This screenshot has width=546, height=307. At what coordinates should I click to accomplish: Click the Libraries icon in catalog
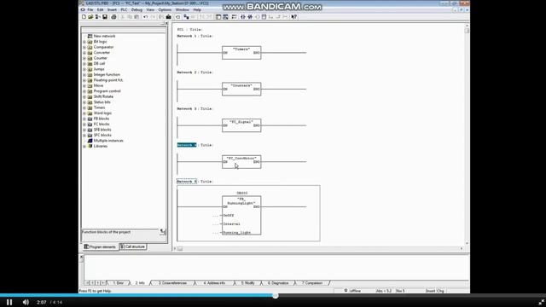coord(90,146)
